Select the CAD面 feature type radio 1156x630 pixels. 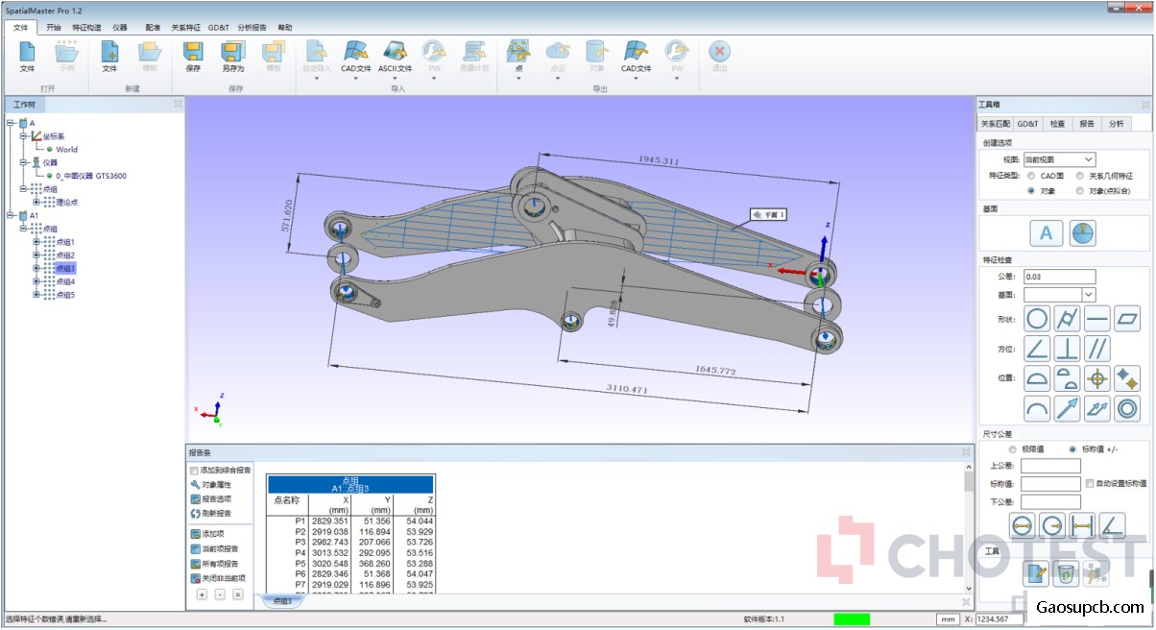(x=1031, y=176)
